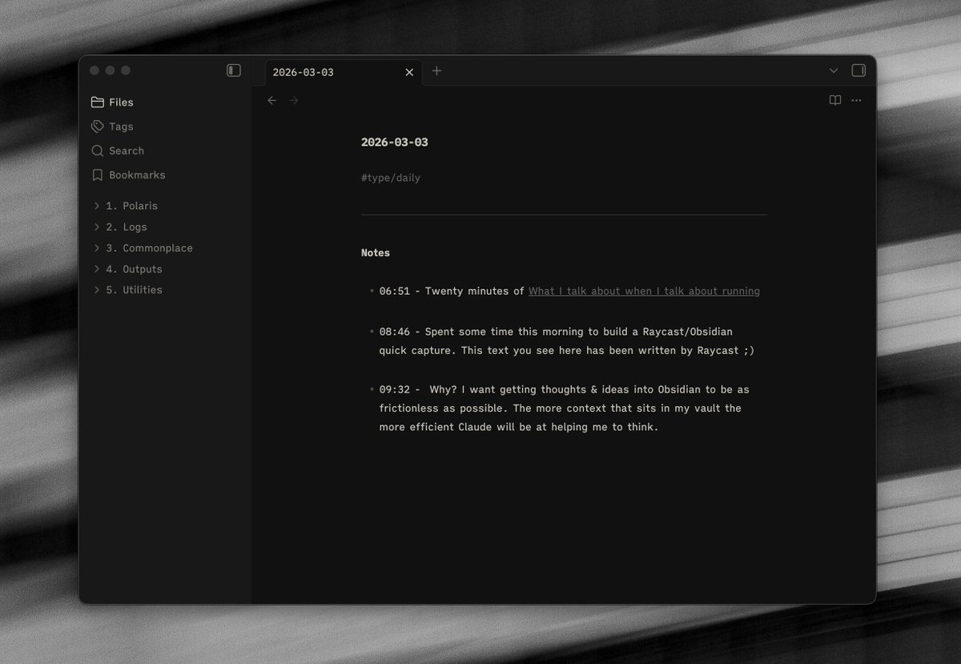This screenshot has width=961, height=664.
Task: Click the macOS yellow minimize dot
Action: [x=110, y=70]
